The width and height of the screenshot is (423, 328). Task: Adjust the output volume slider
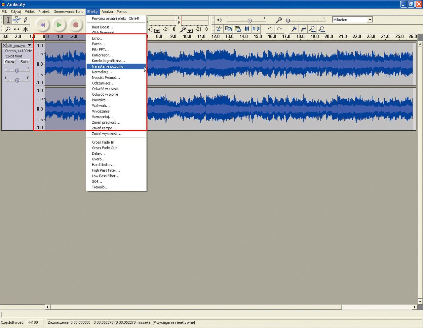250,20
